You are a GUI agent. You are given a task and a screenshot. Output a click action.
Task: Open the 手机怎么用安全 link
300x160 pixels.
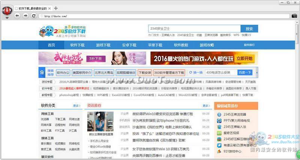coord(99,141)
